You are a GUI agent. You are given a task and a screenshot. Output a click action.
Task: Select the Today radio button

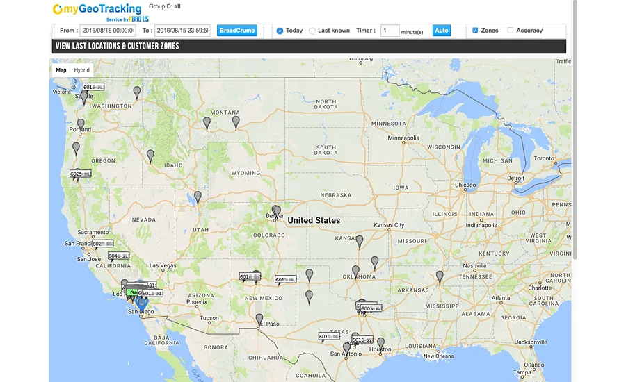pyautogui.click(x=280, y=31)
